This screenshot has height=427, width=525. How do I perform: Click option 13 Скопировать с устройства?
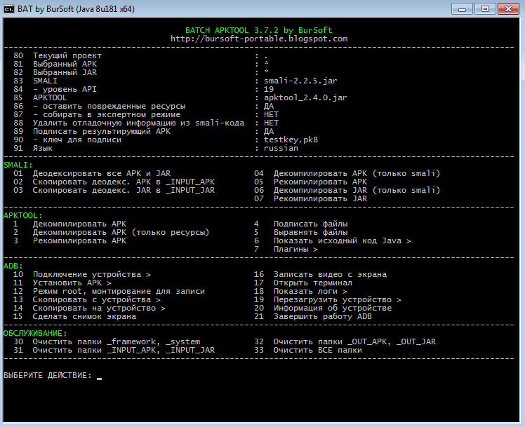[x=87, y=299]
